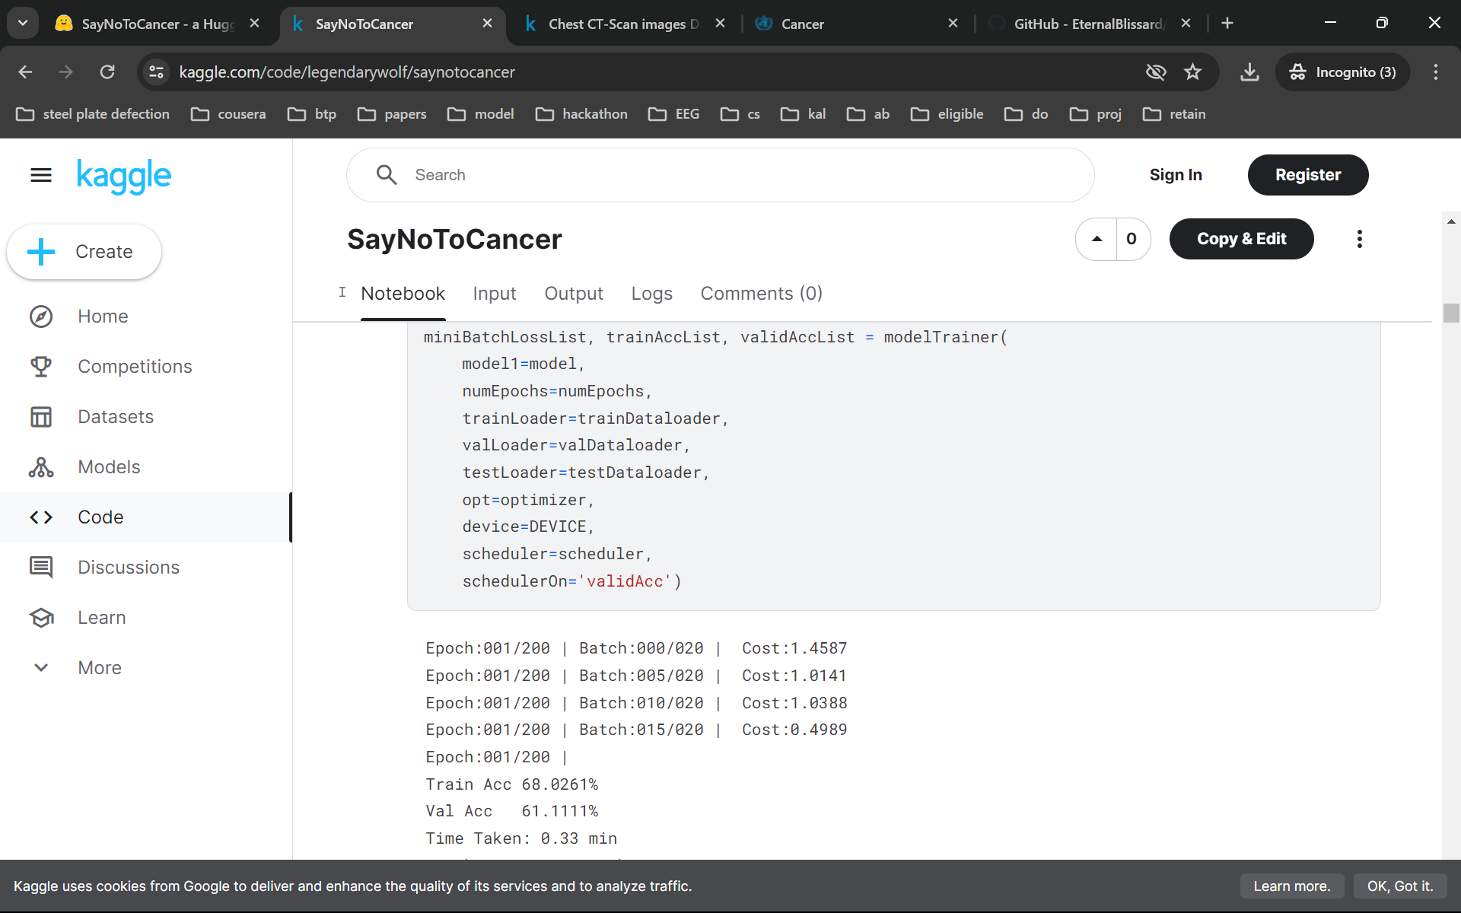Click the Learn graduation cap icon
Screen dimensions: 1461x913
click(x=42, y=618)
